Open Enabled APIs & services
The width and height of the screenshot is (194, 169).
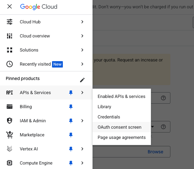pos(122,96)
